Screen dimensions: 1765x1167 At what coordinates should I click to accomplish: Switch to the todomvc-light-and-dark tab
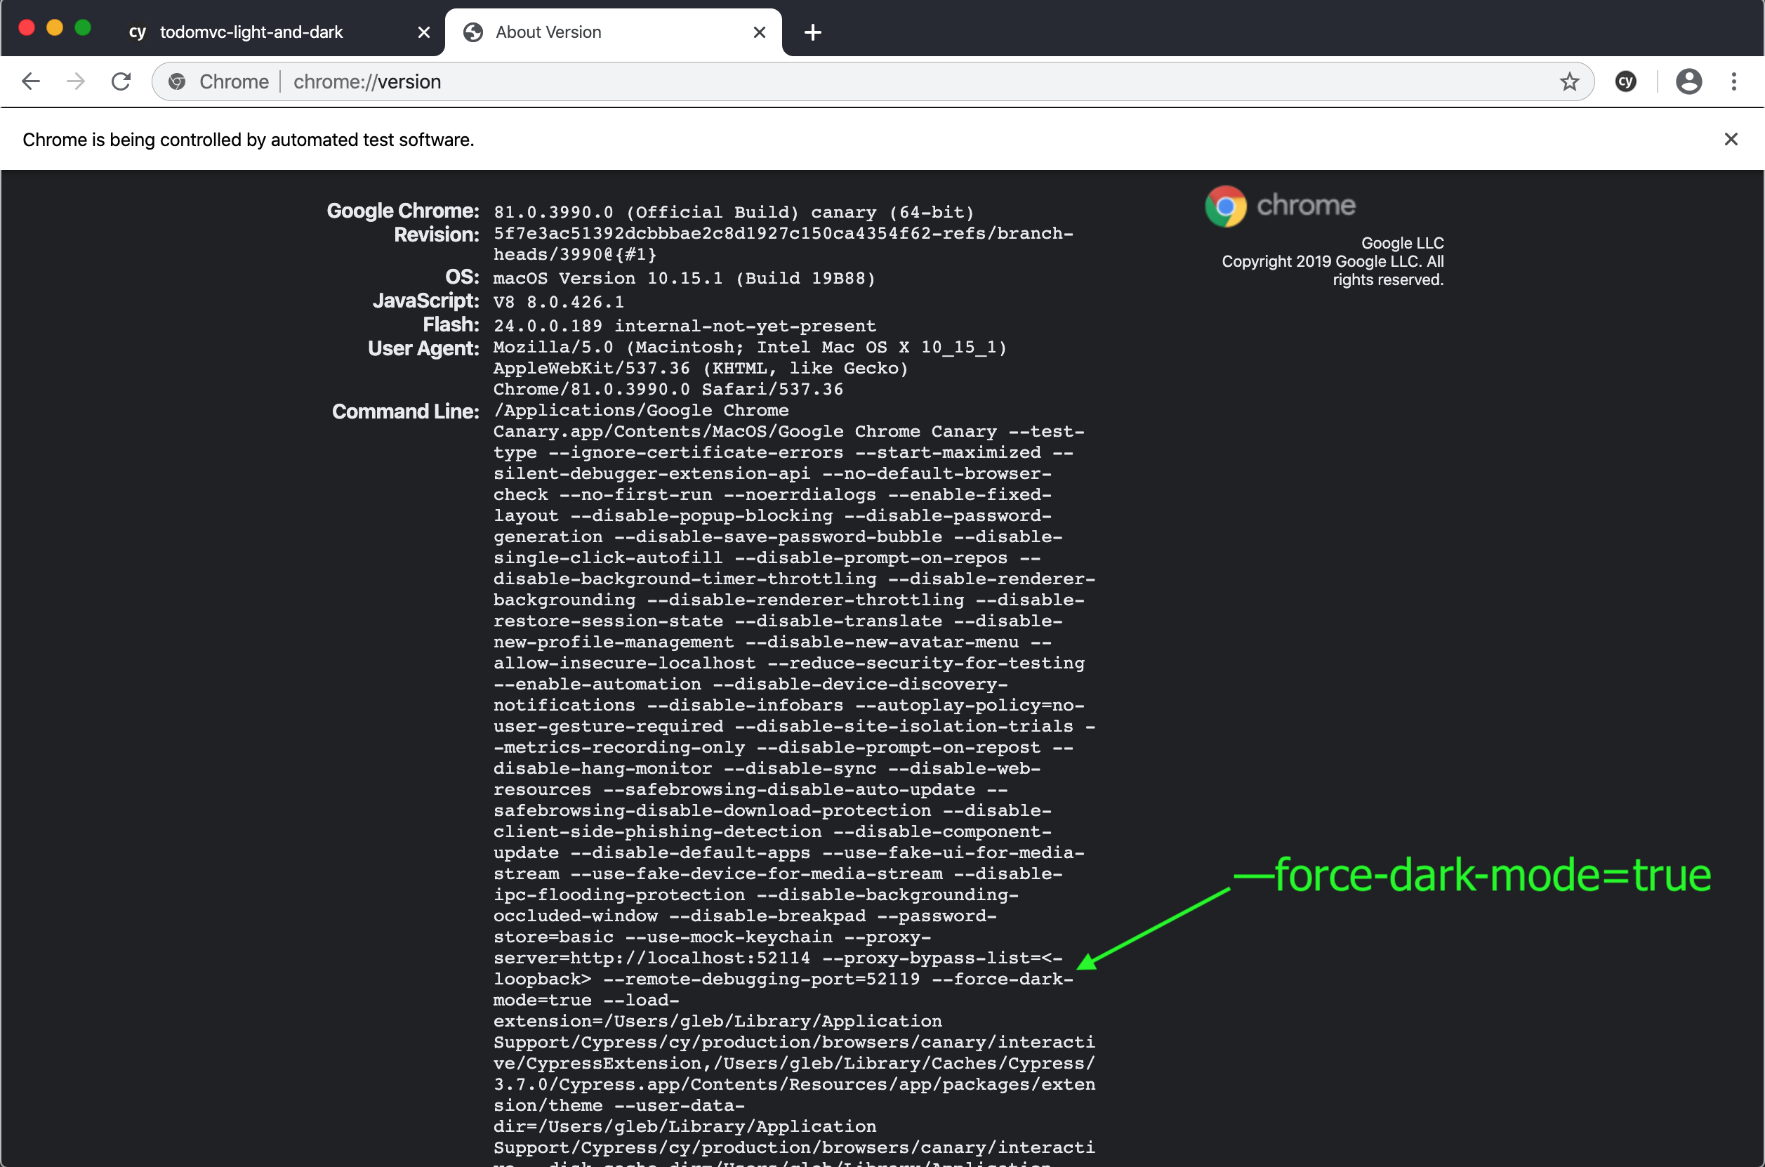pyautogui.click(x=251, y=32)
